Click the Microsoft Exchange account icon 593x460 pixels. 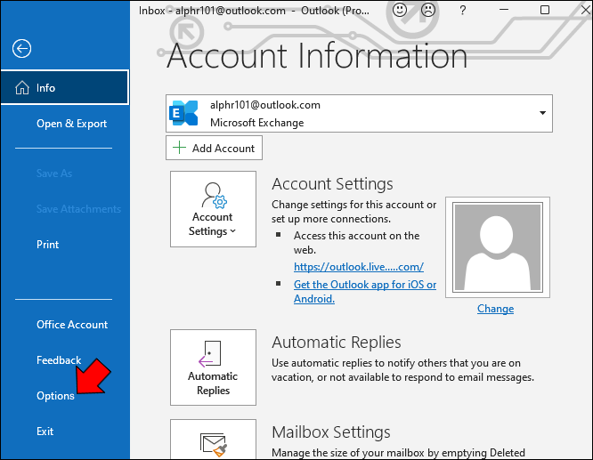184,113
